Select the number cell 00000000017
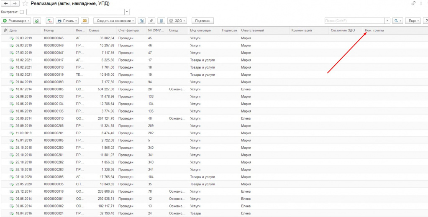The width and height of the screenshot is (428, 217). point(54,60)
